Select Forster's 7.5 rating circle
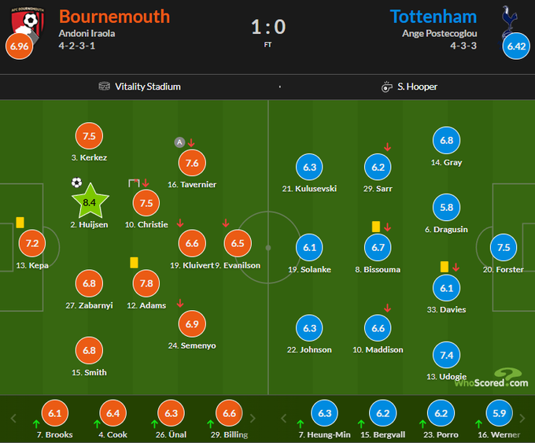This screenshot has height=443, width=535. tap(504, 247)
